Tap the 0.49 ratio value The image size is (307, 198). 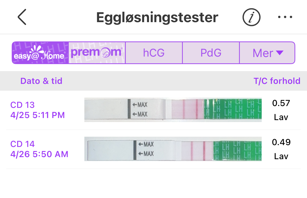281,142
